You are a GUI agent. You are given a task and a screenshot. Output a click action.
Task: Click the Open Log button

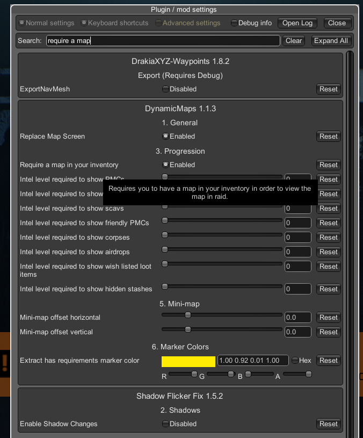coord(297,23)
